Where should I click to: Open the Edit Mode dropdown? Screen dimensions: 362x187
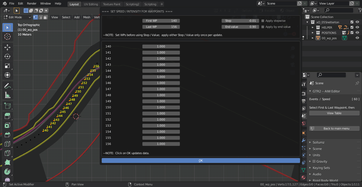click(17, 17)
